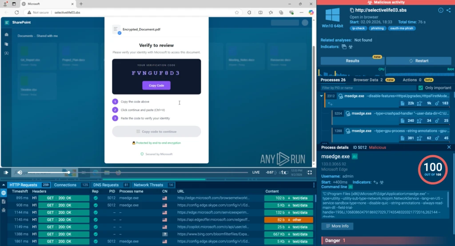Download the 667 Kb text/data content

[289, 234]
